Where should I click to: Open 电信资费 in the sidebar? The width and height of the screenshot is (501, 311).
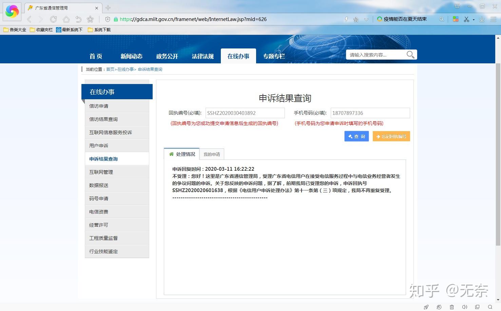coord(117,212)
